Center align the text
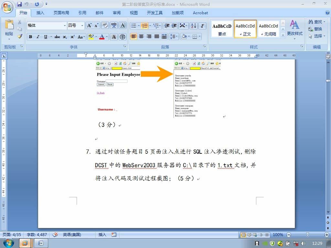The width and height of the screenshot is (331, 248). tap(141, 36)
